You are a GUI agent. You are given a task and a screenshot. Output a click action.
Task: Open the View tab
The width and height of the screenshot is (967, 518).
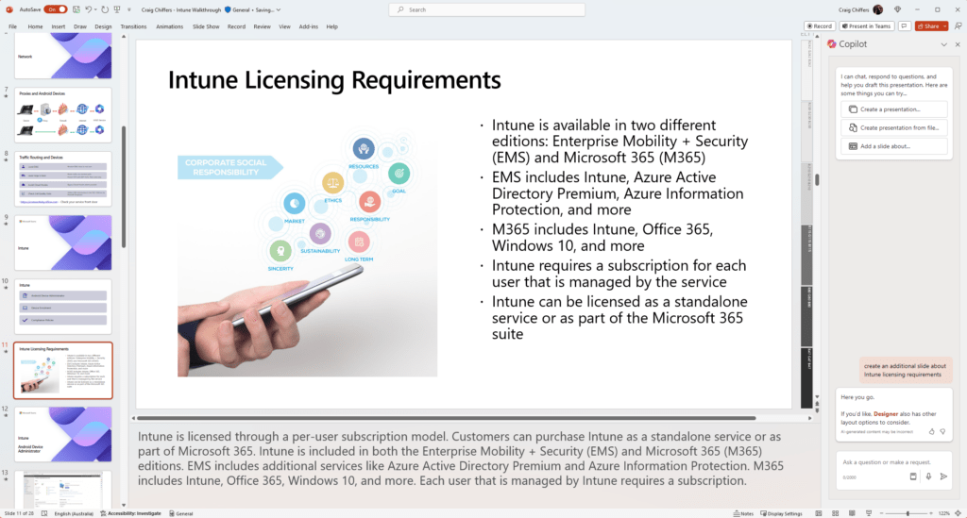point(284,27)
